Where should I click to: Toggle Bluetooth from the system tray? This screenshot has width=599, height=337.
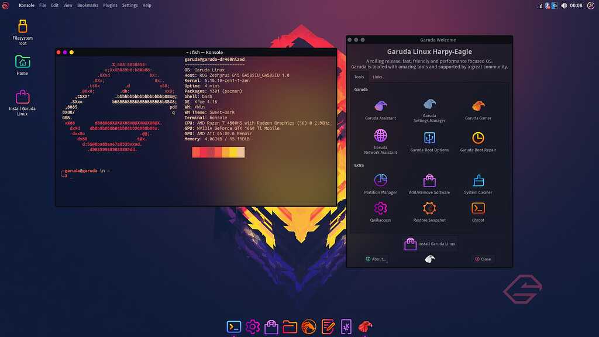pos(547,5)
